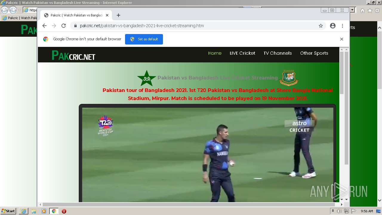Dismiss the default browser notification bar
The width and height of the screenshot is (382, 215).
click(342, 39)
